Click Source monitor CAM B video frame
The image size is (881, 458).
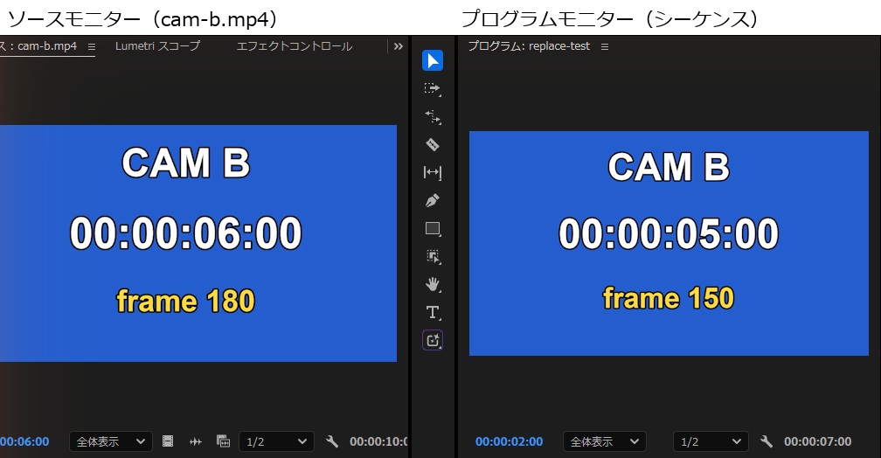pyautogui.click(x=198, y=243)
